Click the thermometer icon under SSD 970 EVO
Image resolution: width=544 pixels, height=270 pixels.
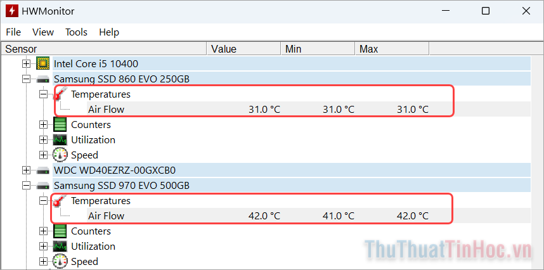tap(60, 201)
